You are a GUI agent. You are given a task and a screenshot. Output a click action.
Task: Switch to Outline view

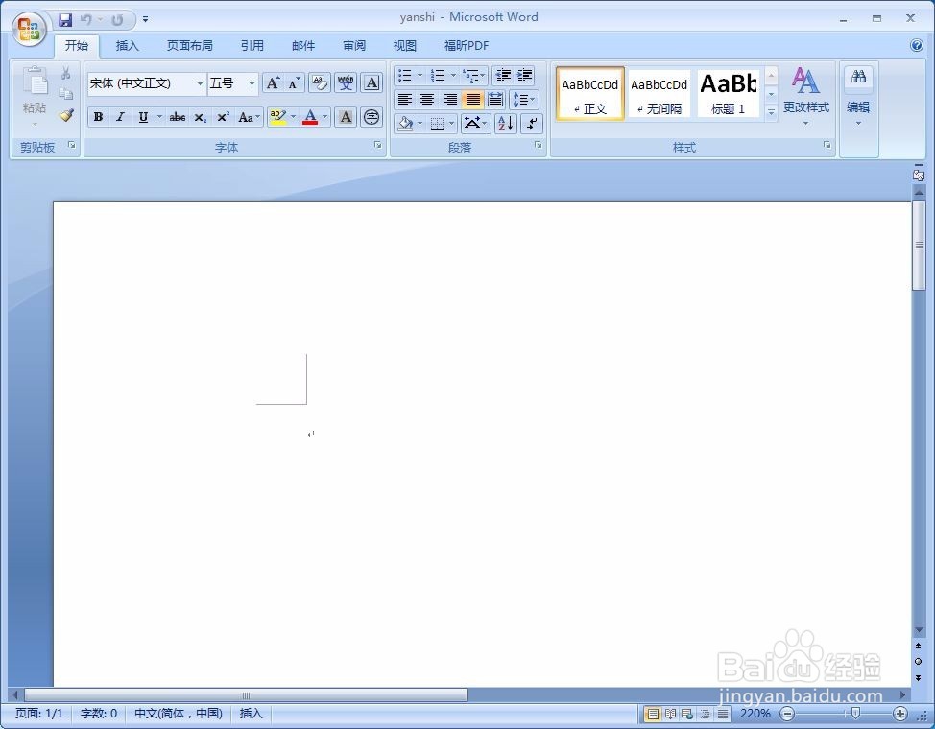[705, 714]
